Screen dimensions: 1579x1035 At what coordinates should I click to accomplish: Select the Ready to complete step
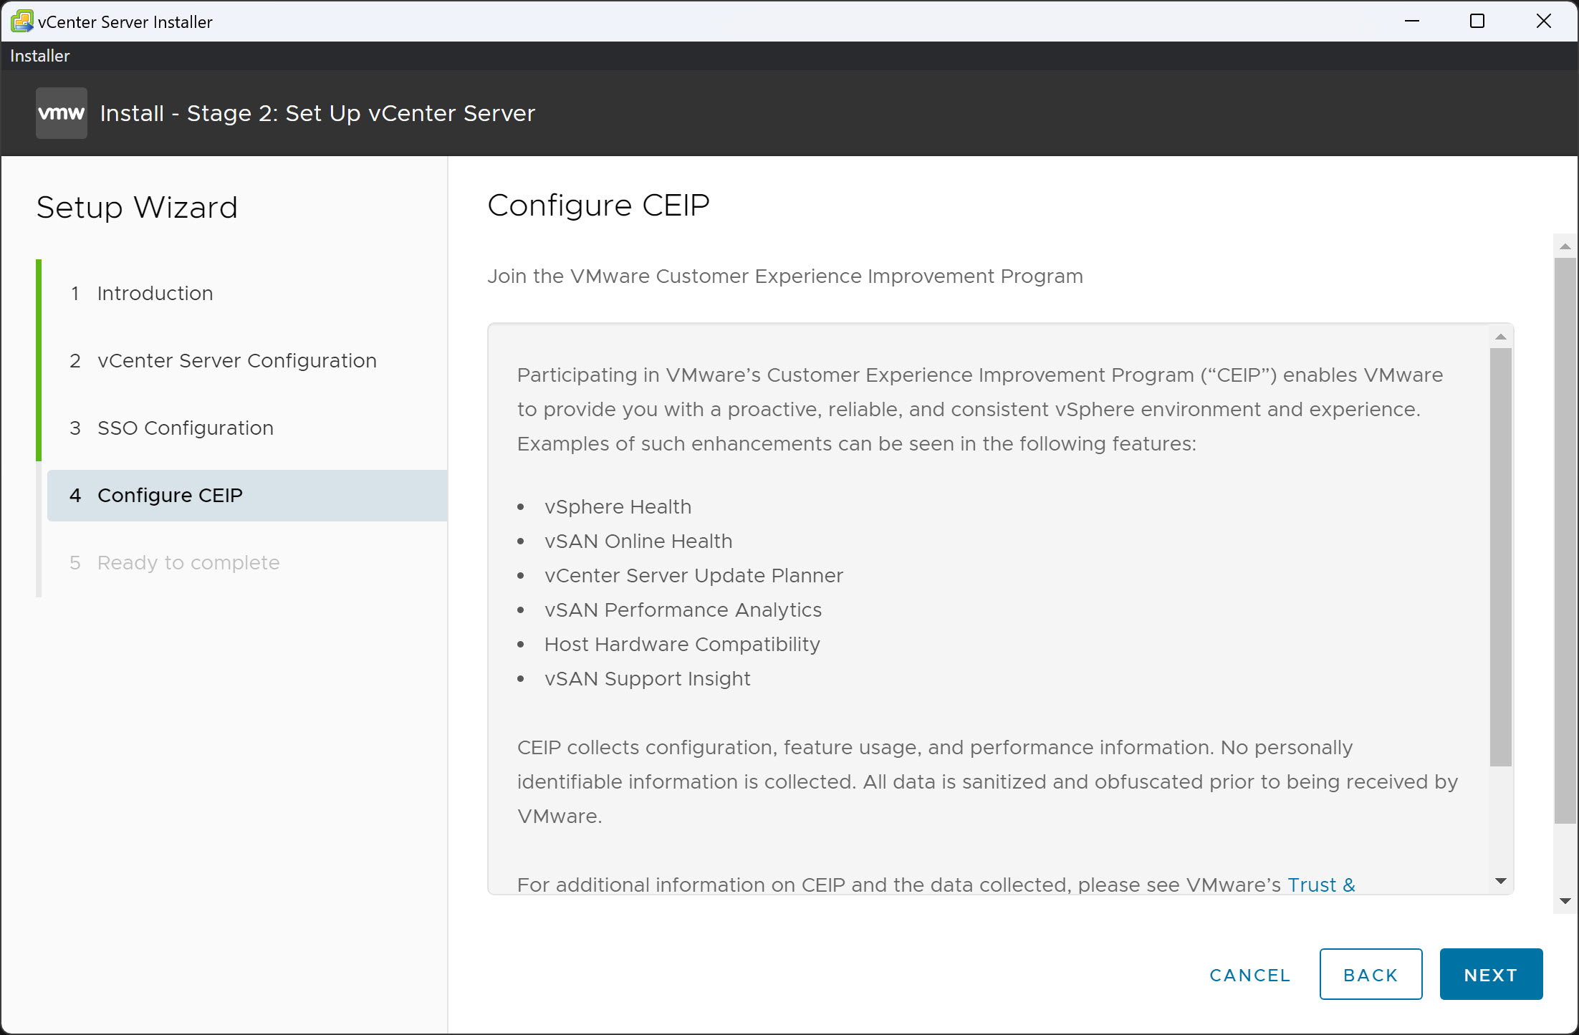[x=188, y=562]
